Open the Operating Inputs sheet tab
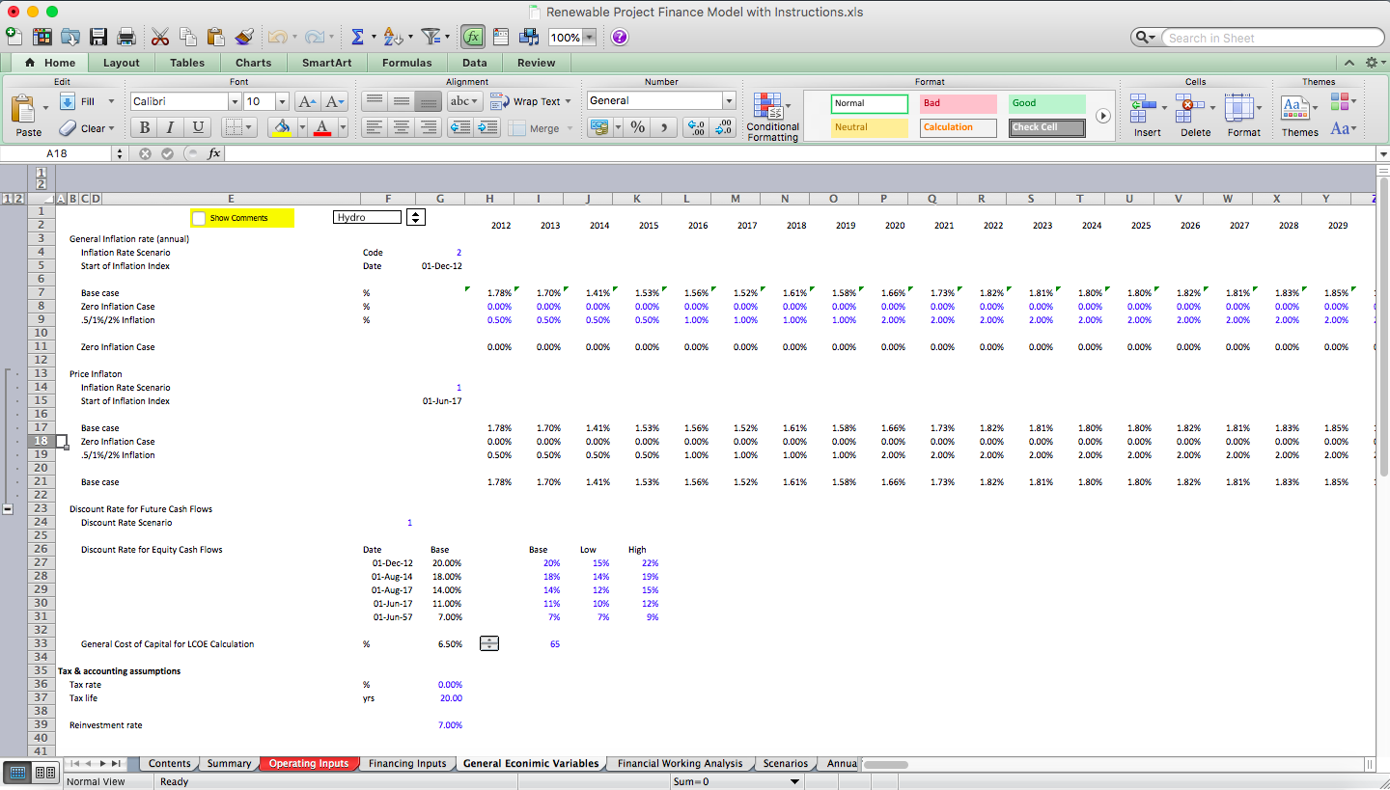The height and width of the screenshot is (790, 1390). click(x=309, y=763)
